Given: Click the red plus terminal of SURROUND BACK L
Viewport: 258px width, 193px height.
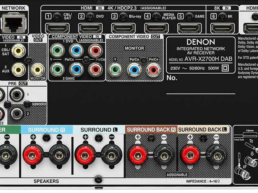Looking at the screenshot, I should tap(190, 155).
